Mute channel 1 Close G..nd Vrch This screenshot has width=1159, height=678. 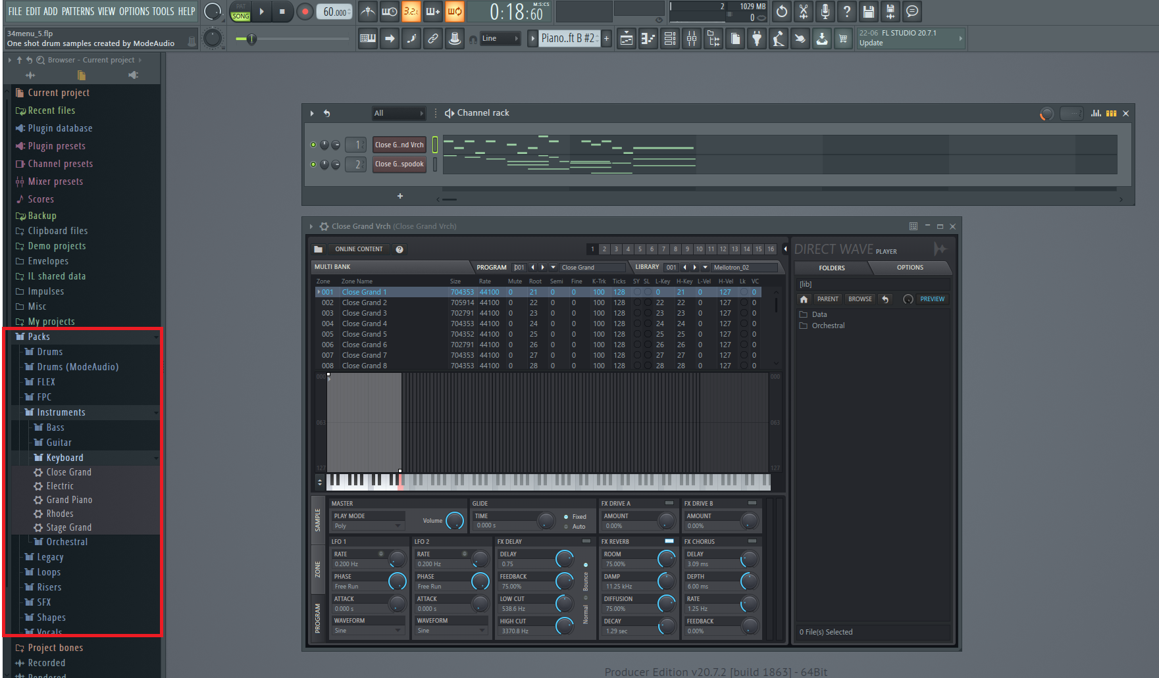point(313,145)
